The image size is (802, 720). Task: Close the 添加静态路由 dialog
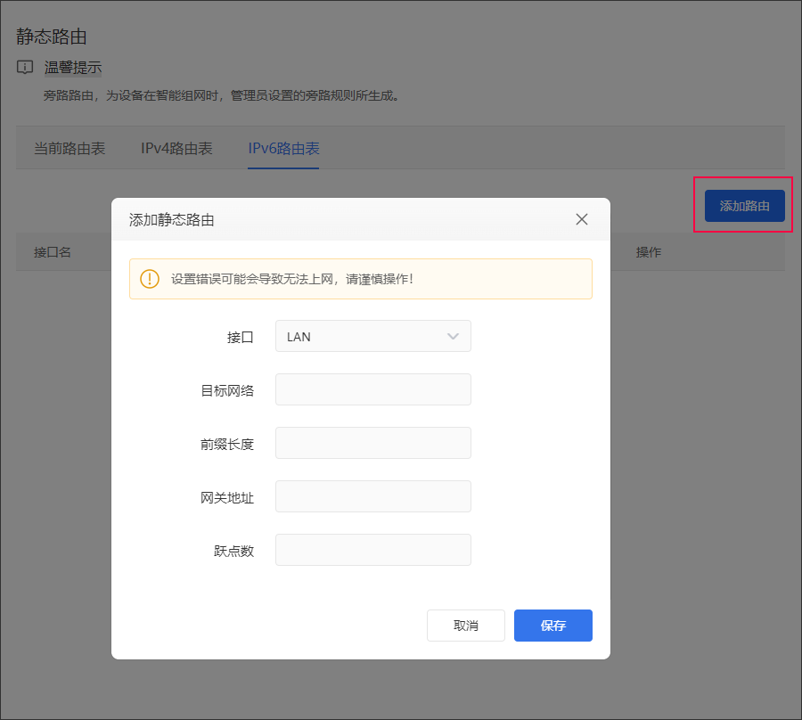582,219
